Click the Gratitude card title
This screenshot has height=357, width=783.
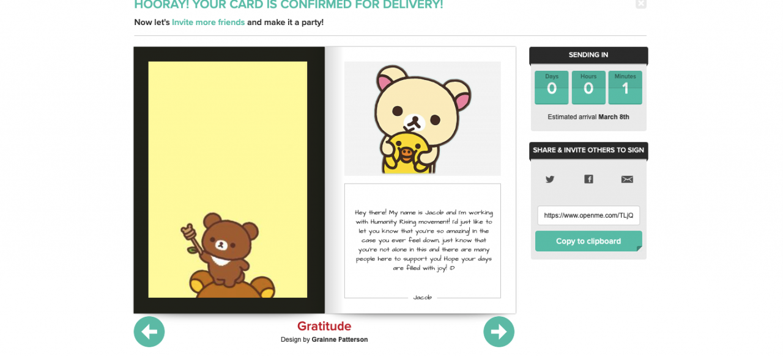coord(324,326)
